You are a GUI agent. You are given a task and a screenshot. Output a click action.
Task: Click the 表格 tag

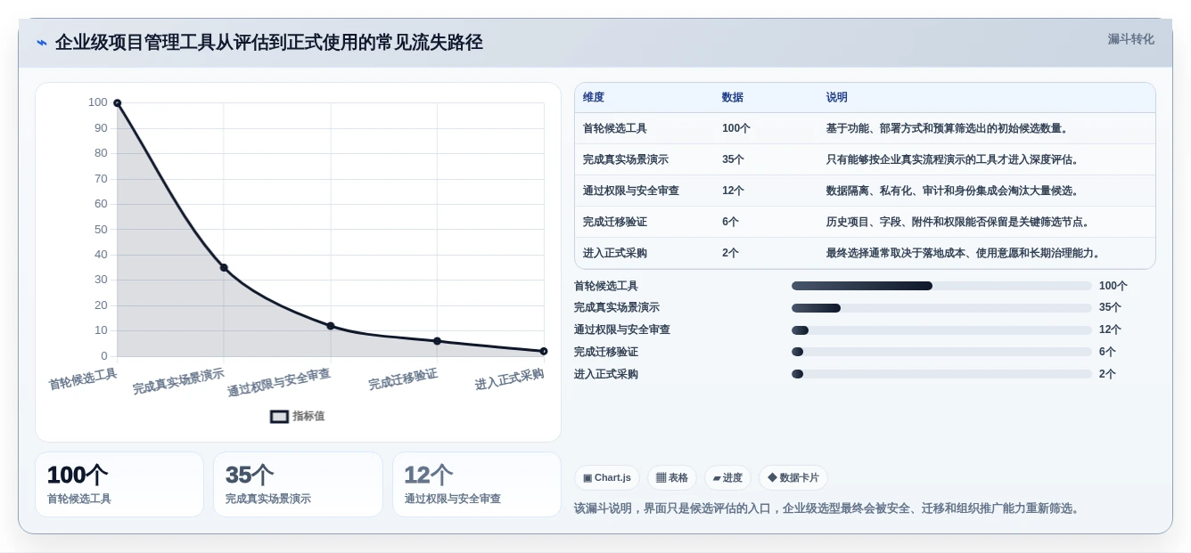pos(672,477)
